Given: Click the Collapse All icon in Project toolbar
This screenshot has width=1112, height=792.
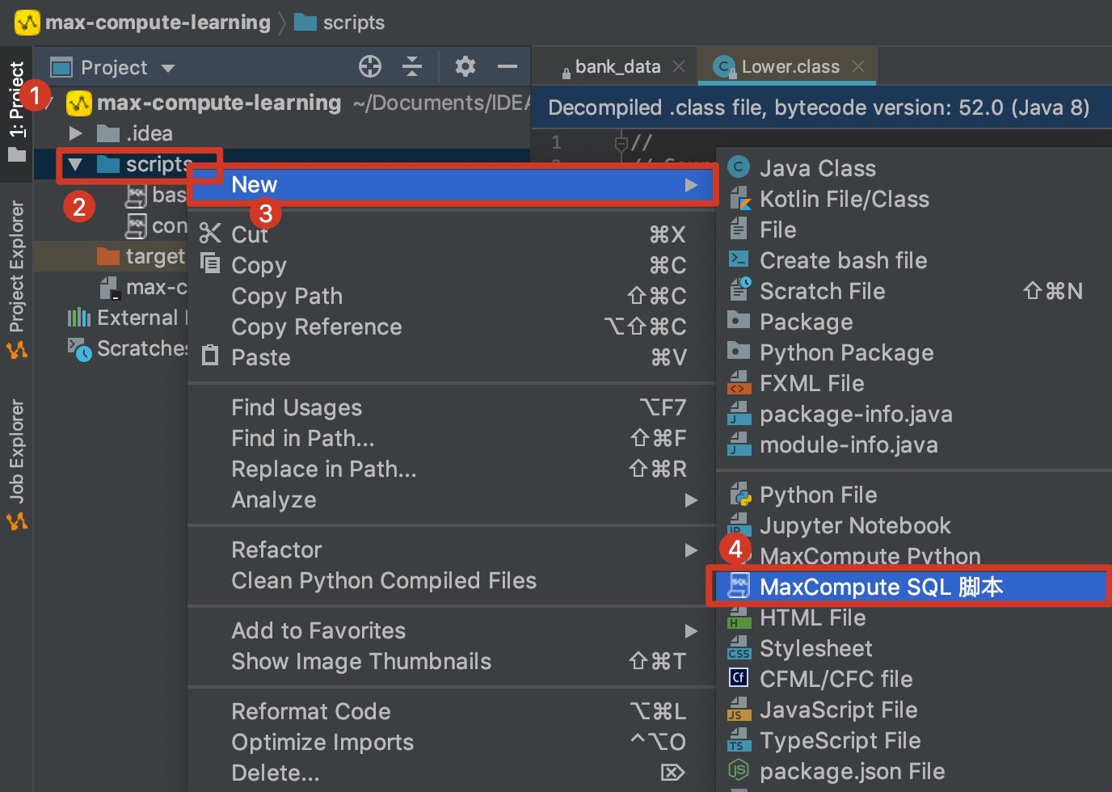Looking at the screenshot, I should click(x=412, y=66).
